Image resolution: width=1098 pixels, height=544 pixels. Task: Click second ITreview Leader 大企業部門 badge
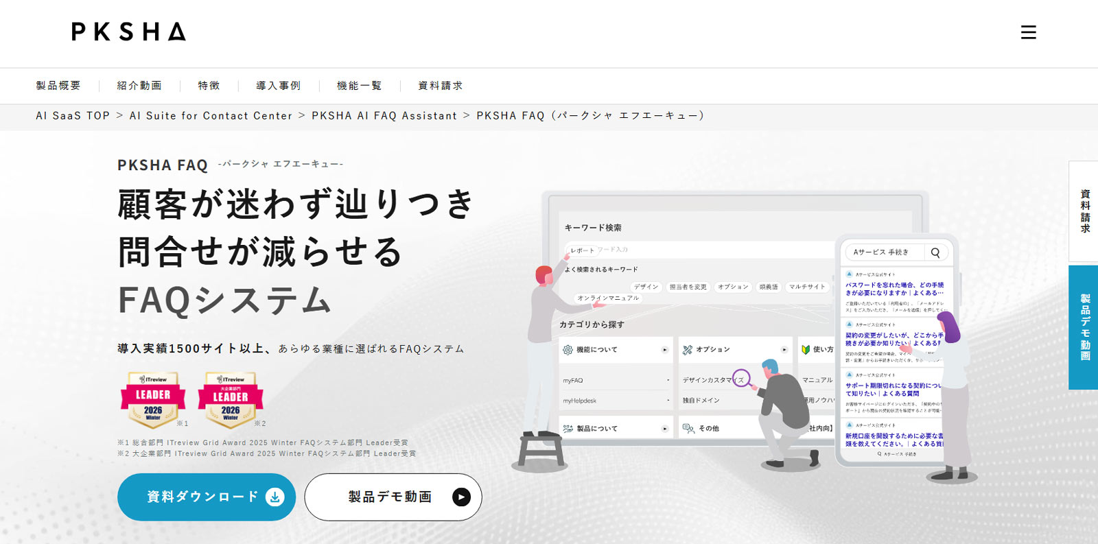[231, 399]
